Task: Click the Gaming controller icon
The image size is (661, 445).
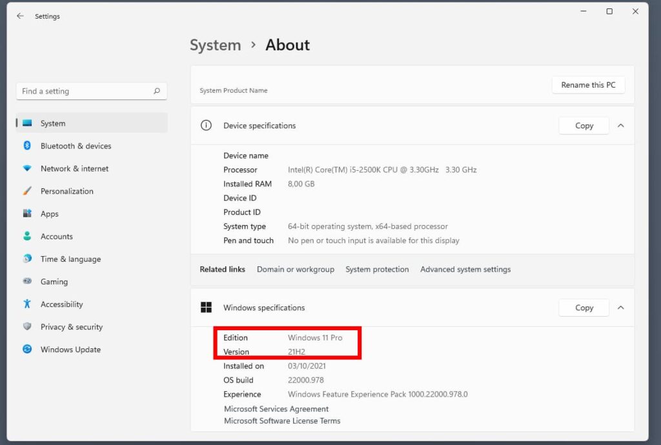Action: point(27,281)
